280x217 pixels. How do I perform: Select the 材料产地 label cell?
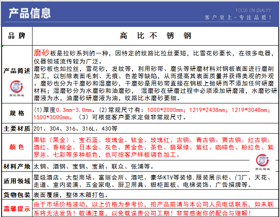pos(17,166)
